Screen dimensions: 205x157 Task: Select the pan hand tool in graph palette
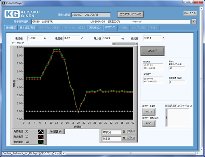click(60, 132)
